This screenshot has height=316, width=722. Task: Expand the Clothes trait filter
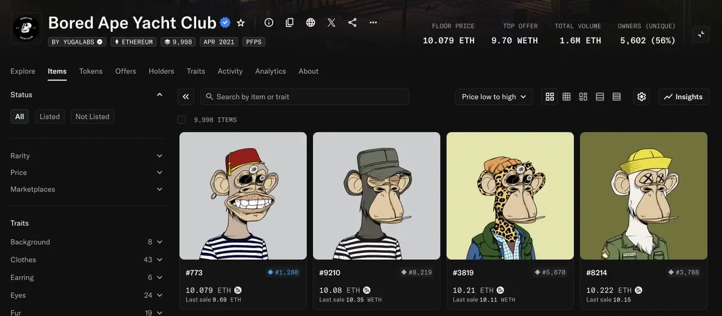coord(87,259)
